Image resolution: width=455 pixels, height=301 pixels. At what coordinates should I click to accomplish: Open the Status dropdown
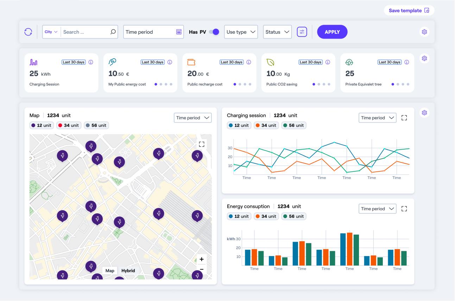pyautogui.click(x=277, y=32)
